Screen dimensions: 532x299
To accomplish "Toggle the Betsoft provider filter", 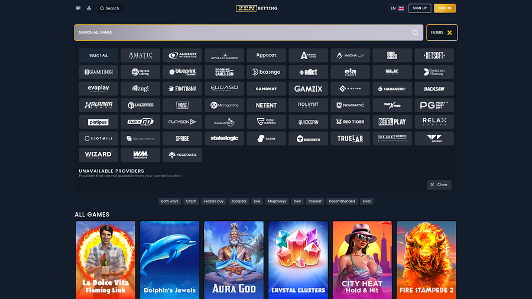I will click(434, 56).
